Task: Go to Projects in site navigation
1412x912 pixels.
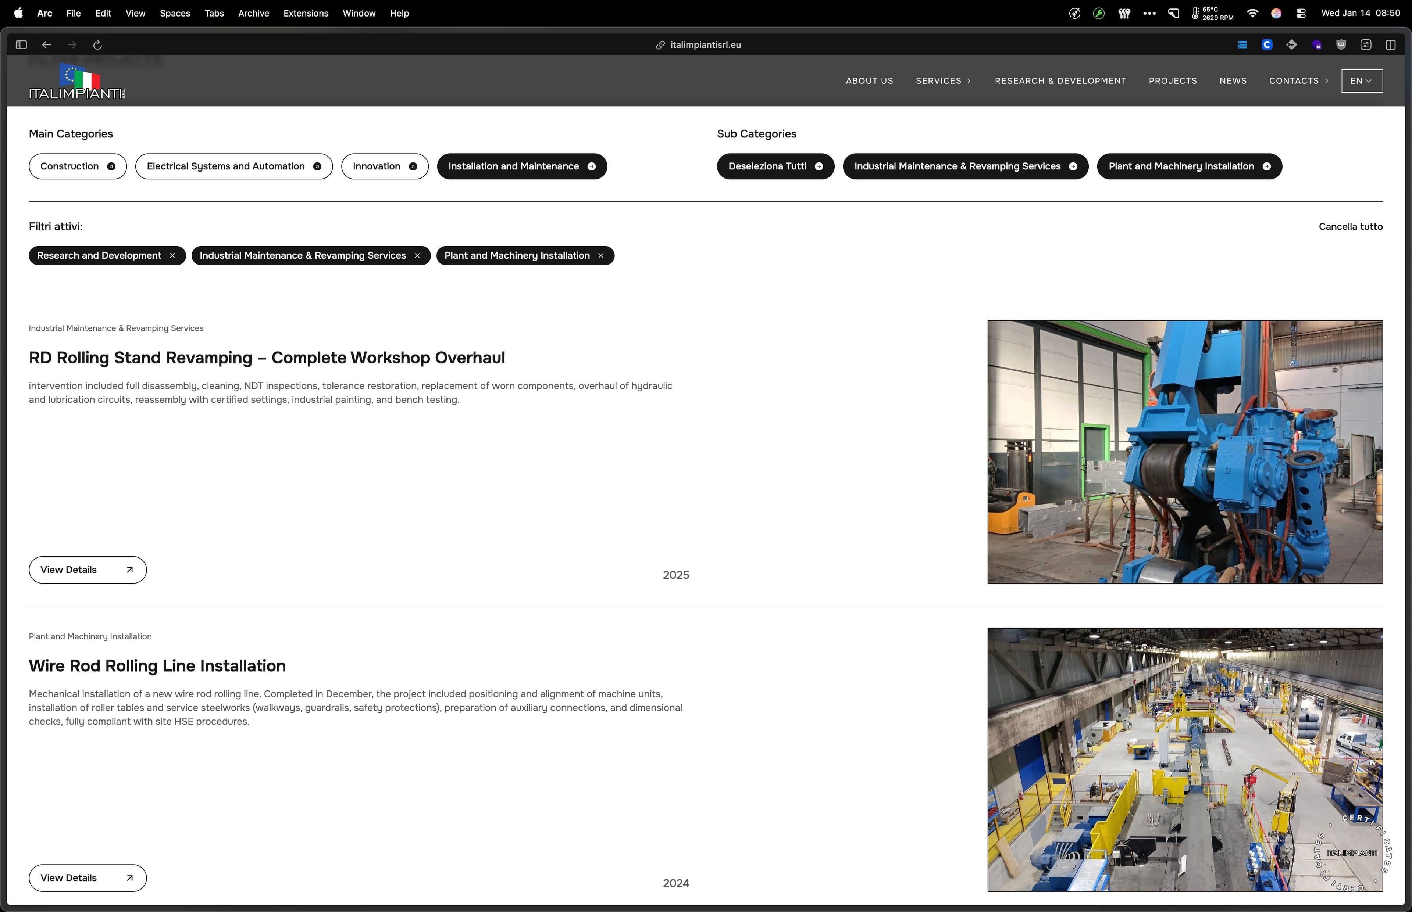Action: [x=1173, y=81]
